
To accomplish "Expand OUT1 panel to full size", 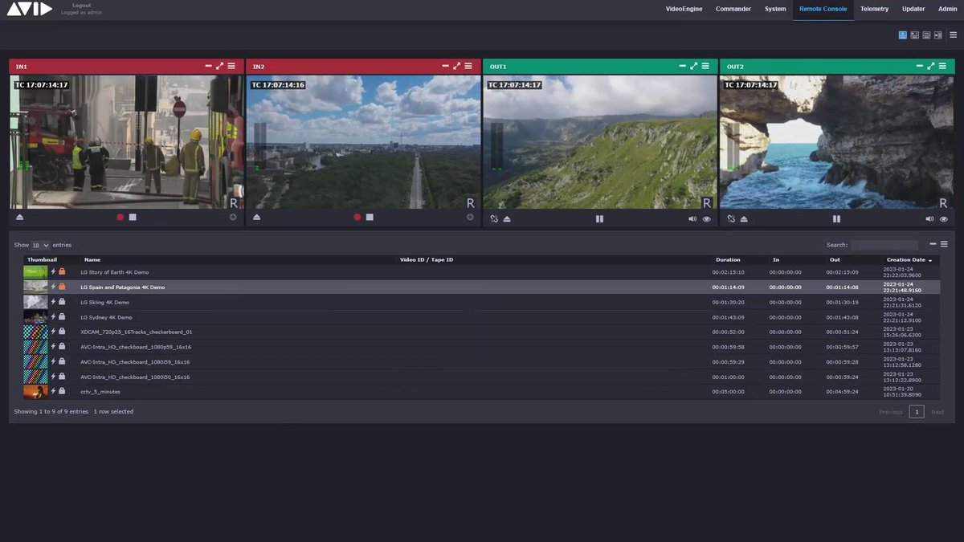I will coord(694,66).
